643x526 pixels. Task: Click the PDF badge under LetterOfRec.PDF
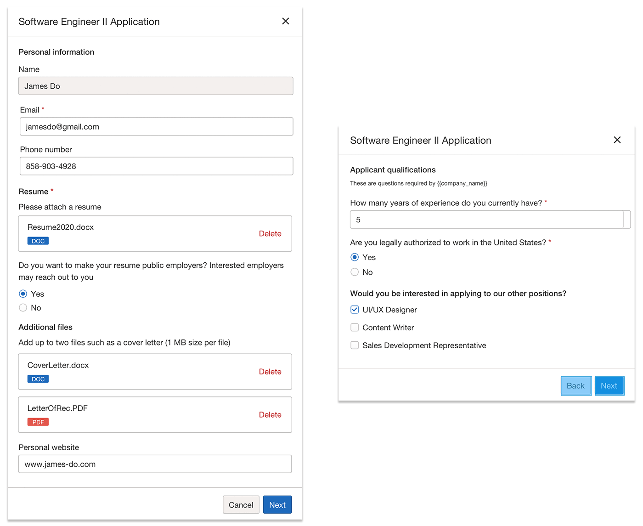[x=38, y=422]
